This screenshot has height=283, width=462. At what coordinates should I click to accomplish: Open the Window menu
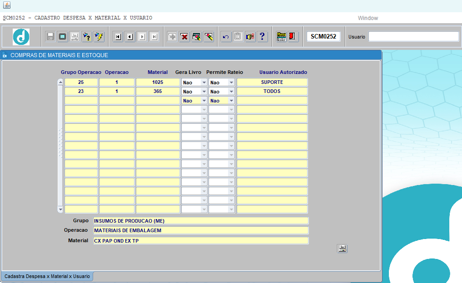coord(368,18)
